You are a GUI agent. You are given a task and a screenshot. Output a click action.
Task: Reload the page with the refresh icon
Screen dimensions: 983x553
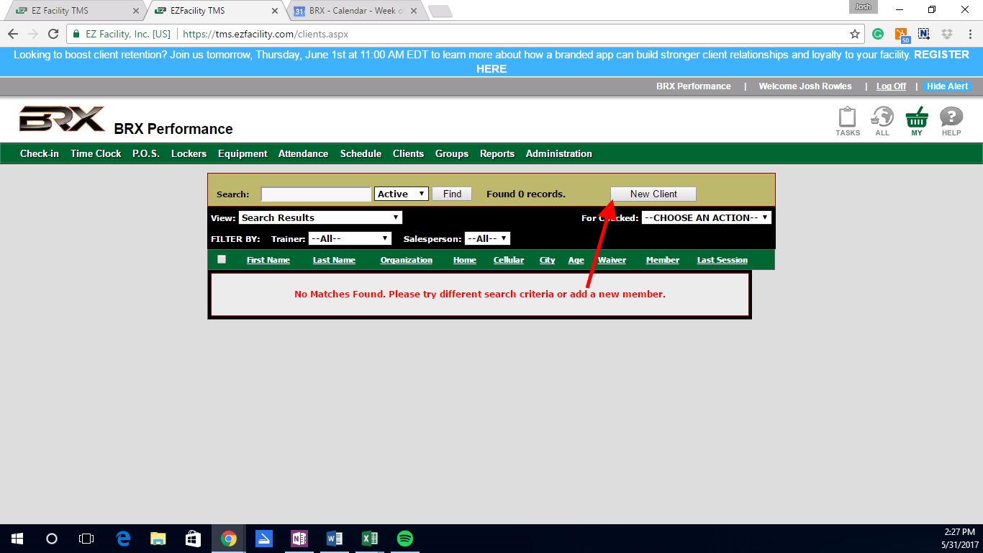tap(53, 34)
